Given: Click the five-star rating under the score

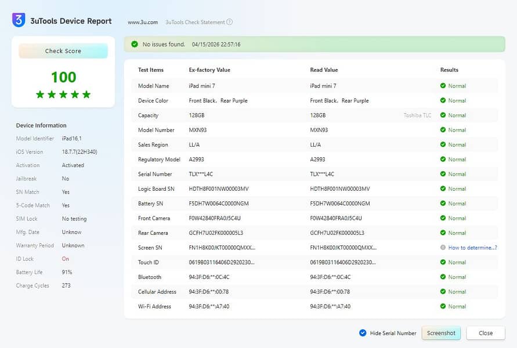Looking at the screenshot, I should [63, 95].
